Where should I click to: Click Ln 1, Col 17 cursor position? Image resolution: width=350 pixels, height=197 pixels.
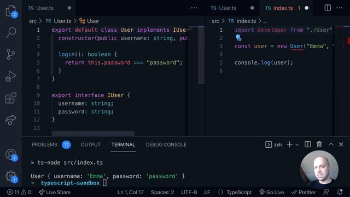[x=130, y=192]
